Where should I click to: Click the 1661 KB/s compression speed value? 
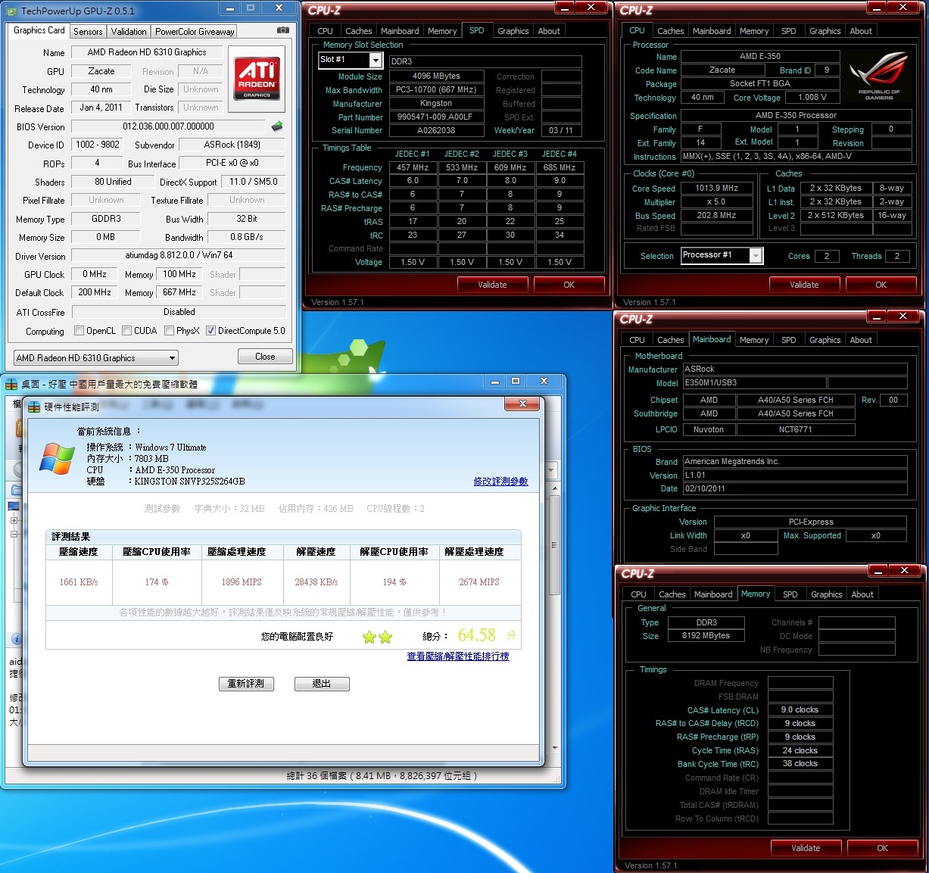pyautogui.click(x=79, y=582)
